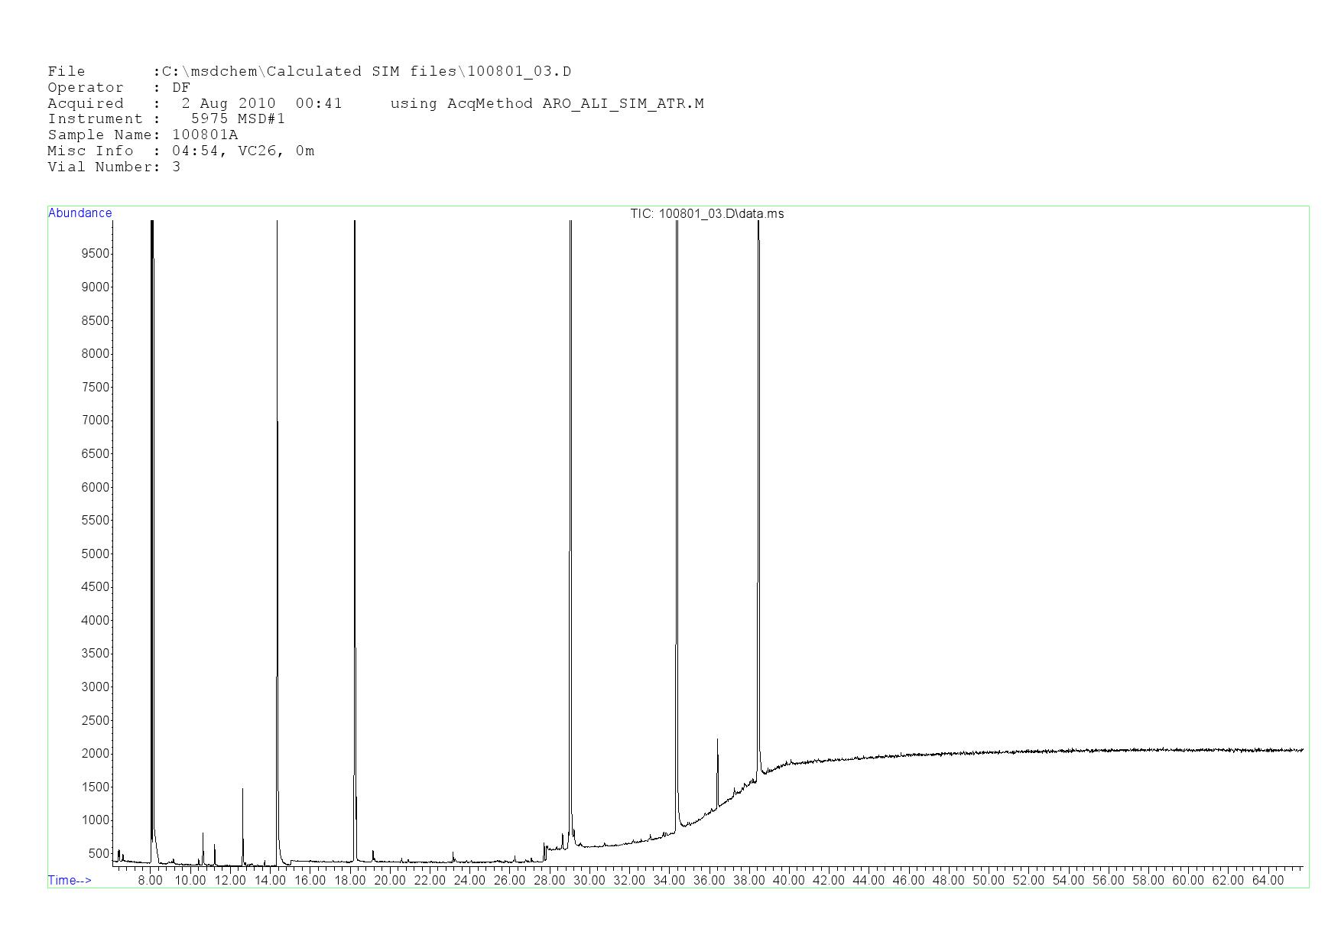This screenshot has height=948, width=1341.
Task: Click the Time--> x-axis label
Action: [x=70, y=880]
